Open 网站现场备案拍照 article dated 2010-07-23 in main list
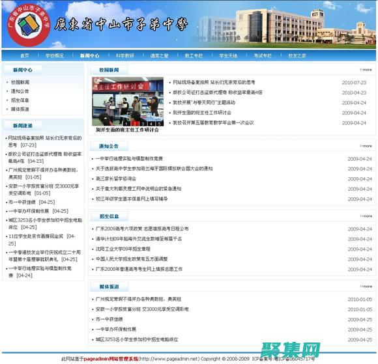Image resolution: width=378 pixels, height=364 pixels. pyautogui.click(x=214, y=83)
